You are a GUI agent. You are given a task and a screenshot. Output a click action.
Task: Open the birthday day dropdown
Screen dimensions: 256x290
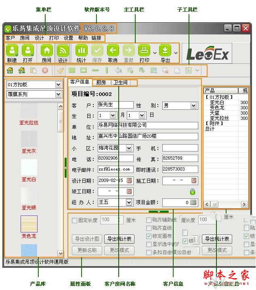point(142,115)
